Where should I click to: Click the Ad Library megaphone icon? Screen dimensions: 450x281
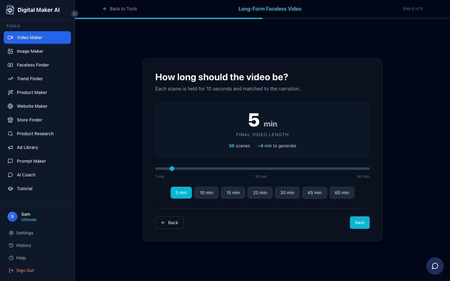[x=10, y=147]
